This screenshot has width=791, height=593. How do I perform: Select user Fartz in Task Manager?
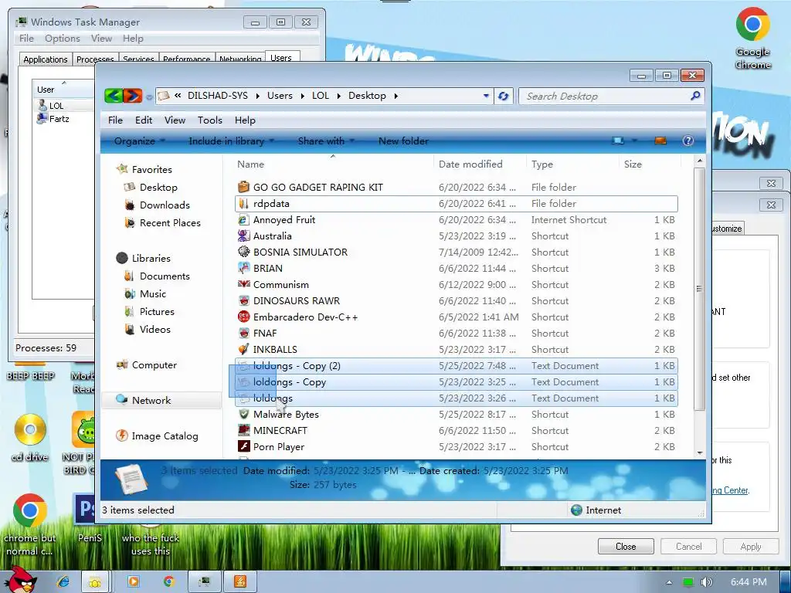click(x=59, y=118)
